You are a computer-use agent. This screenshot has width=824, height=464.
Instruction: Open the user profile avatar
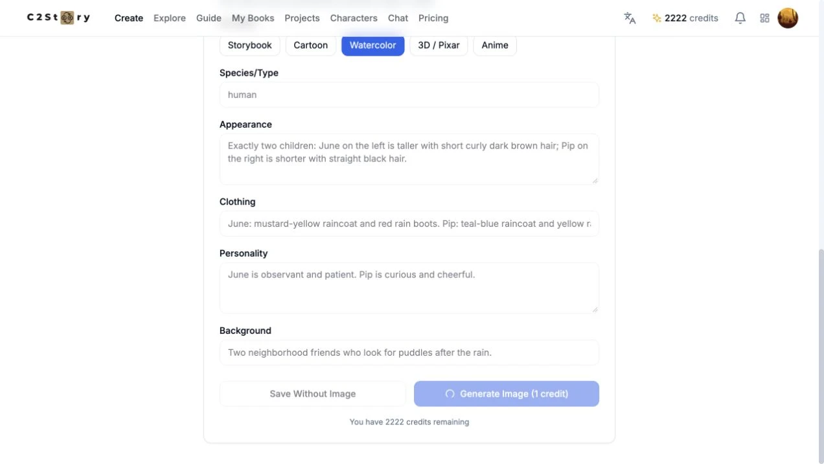tap(788, 18)
